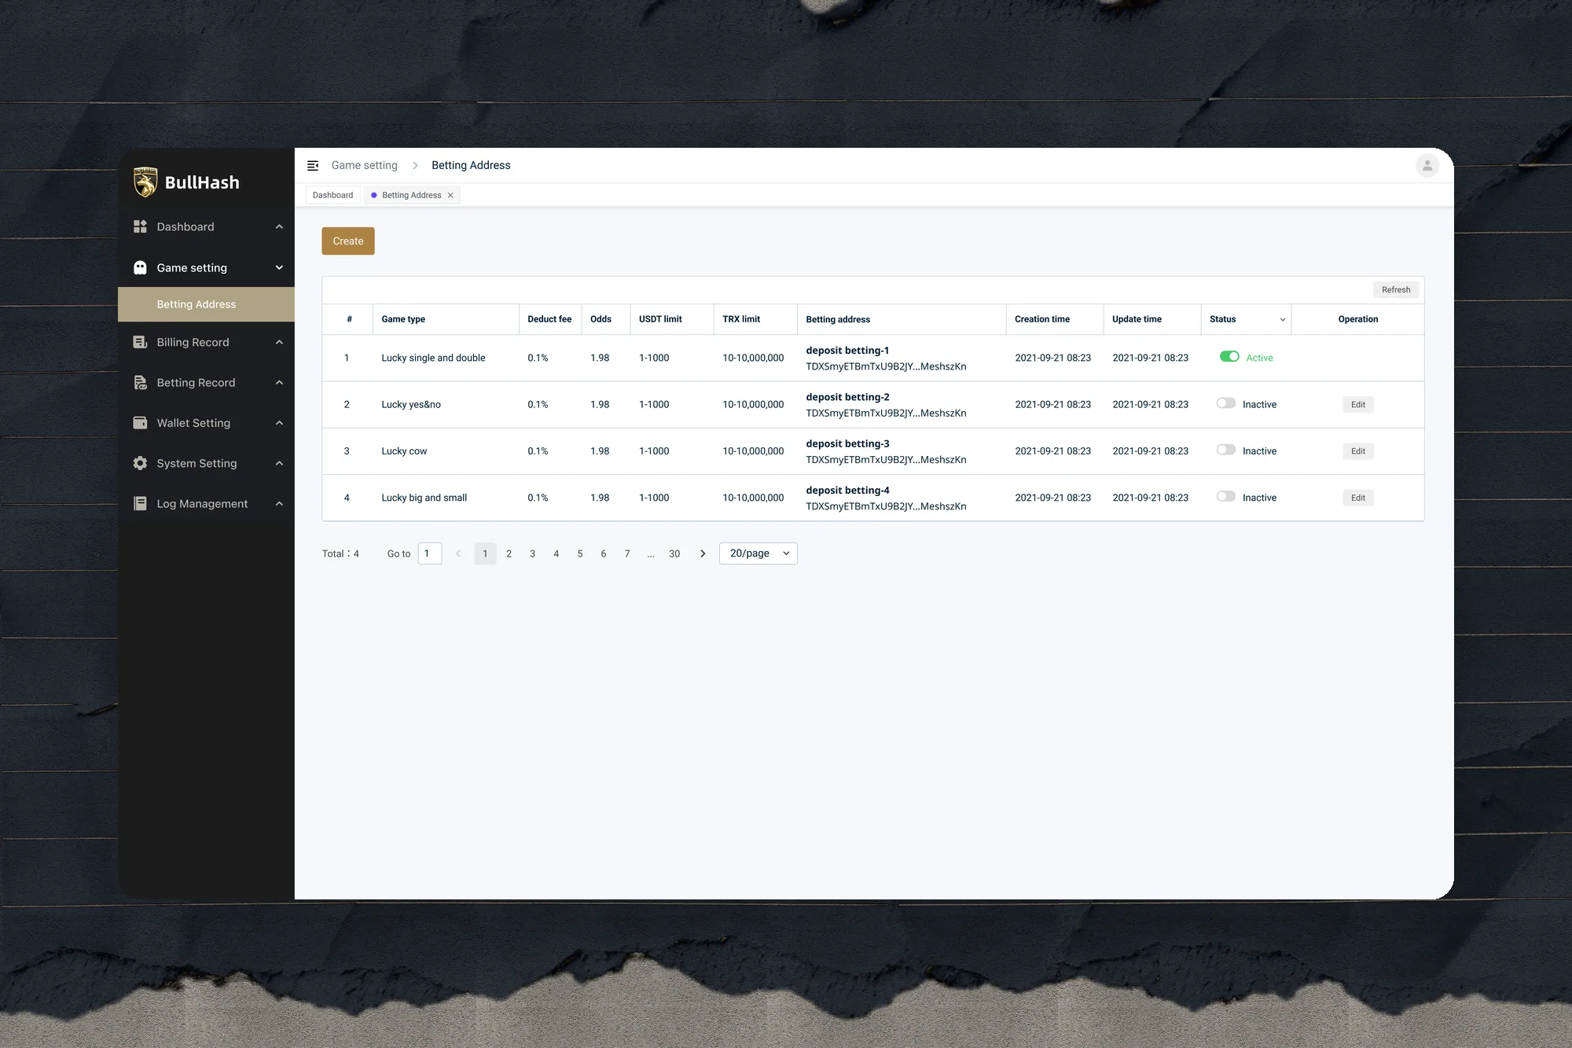Open the 20/page size dropdown
This screenshot has height=1048, width=1572.
758,553
